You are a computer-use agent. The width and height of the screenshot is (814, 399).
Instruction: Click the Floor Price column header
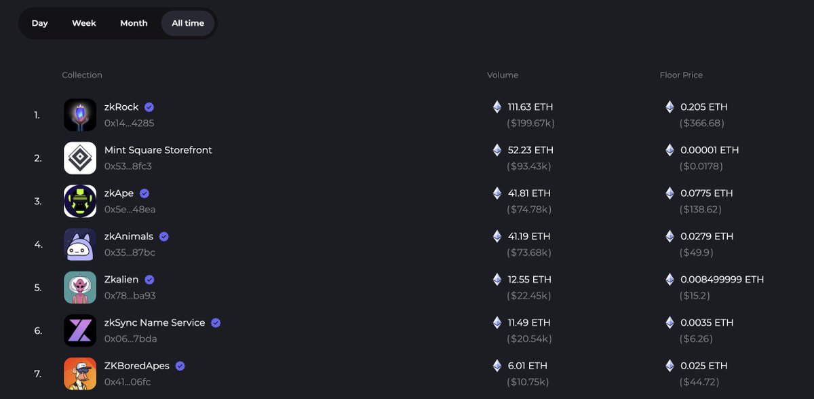coord(681,75)
